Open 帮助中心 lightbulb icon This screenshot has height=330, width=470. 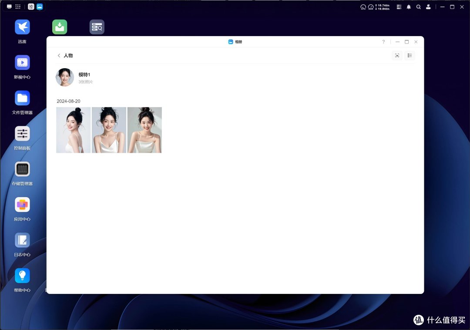tap(22, 276)
